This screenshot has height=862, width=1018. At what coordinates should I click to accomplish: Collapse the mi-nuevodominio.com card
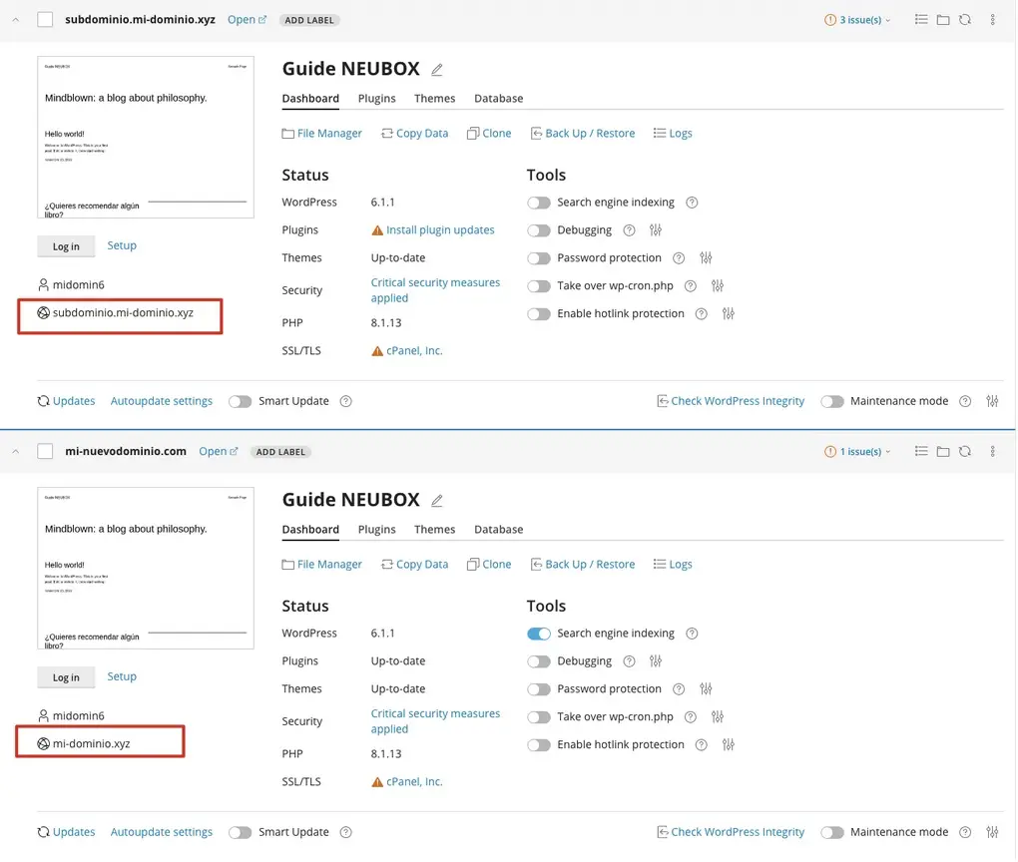tap(16, 452)
